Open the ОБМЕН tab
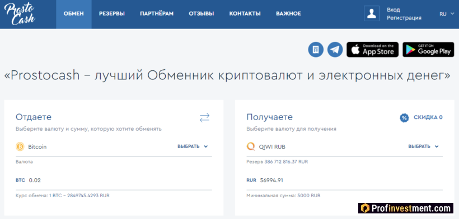The width and height of the screenshot is (459, 219). (74, 14)
